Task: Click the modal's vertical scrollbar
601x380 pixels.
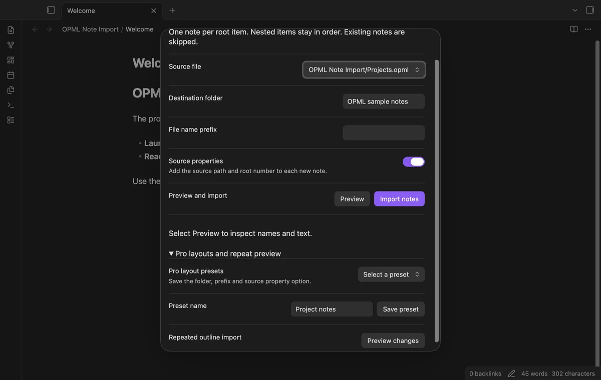Action: [437, 201]
